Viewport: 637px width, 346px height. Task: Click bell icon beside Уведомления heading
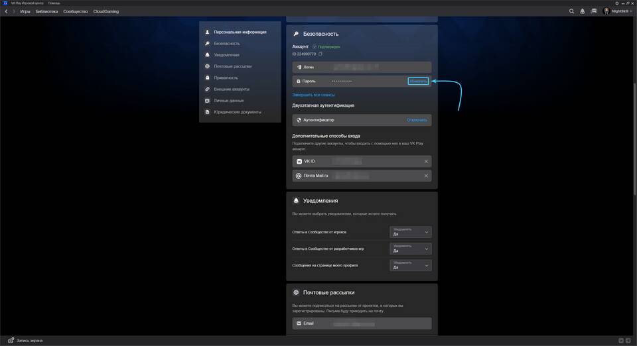(x=296, y=200)
